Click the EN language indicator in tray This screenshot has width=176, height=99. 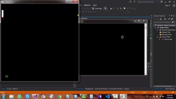click(147, 96)
